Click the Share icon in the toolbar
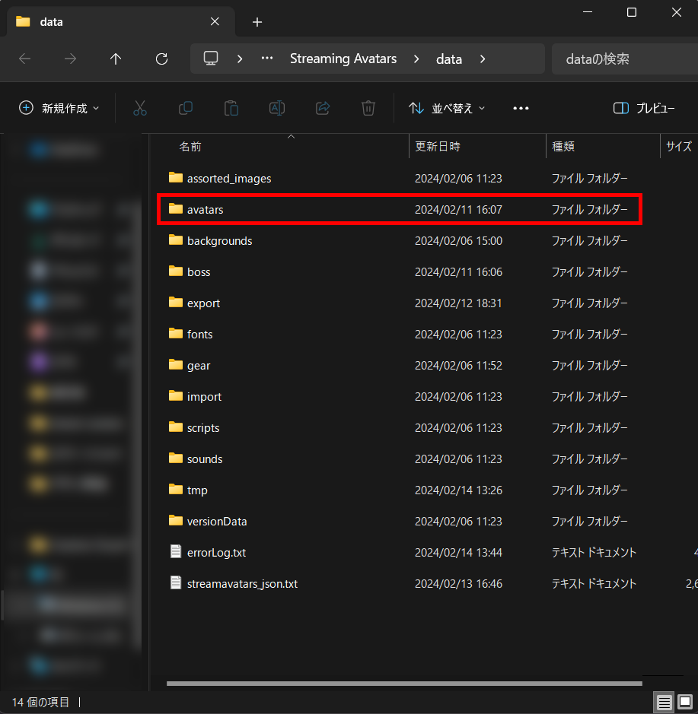Screen dimensions: 698x714 click(x=323, y=108)
